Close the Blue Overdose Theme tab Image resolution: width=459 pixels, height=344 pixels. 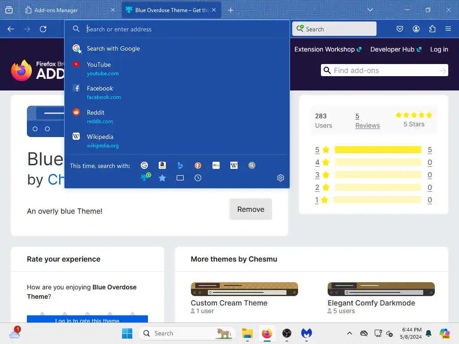point(214,10)
